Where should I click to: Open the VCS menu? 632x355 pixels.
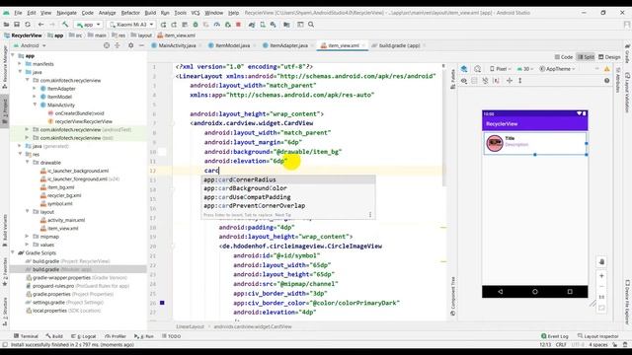(196, 13)
